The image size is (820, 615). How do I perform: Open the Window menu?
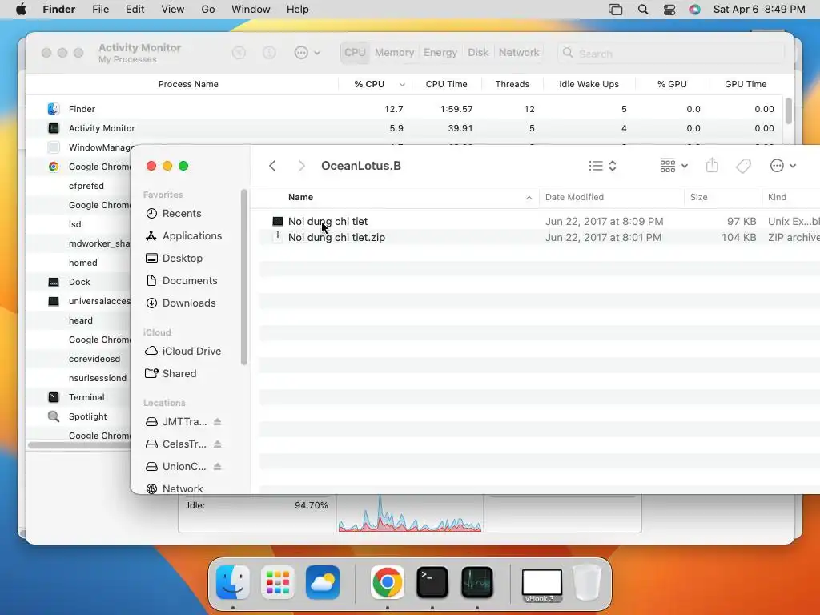coord(251,10)
